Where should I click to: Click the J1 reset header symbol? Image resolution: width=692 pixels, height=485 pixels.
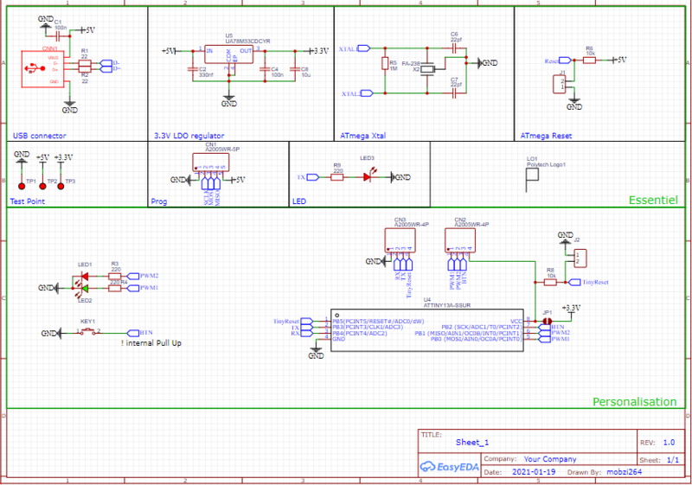pos(561,84)
